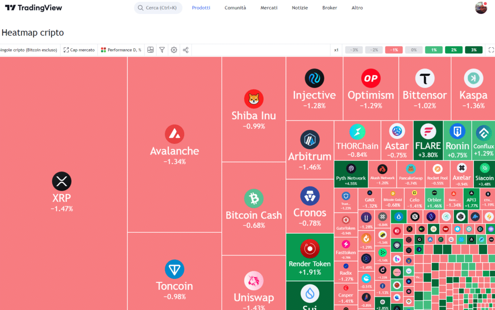This screenshot has height=310, width=495.
Task: Click the Sui droplet icon
Action: tap(310, 293)
